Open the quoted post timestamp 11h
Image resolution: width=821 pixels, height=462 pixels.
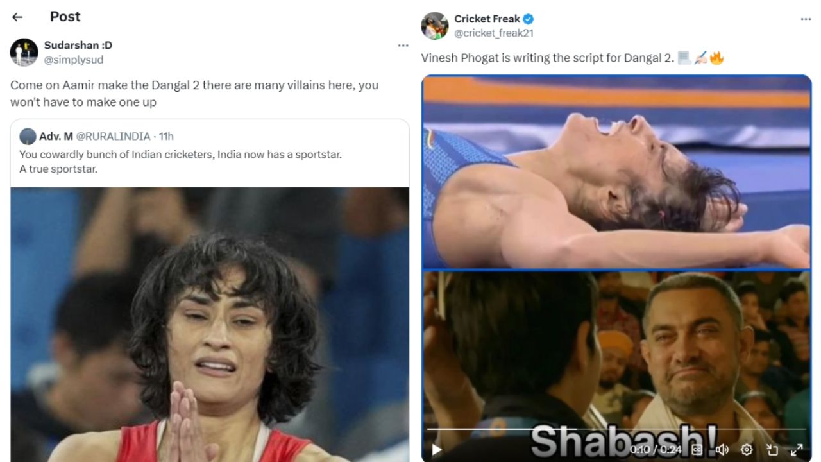click(x=166, y=136)
